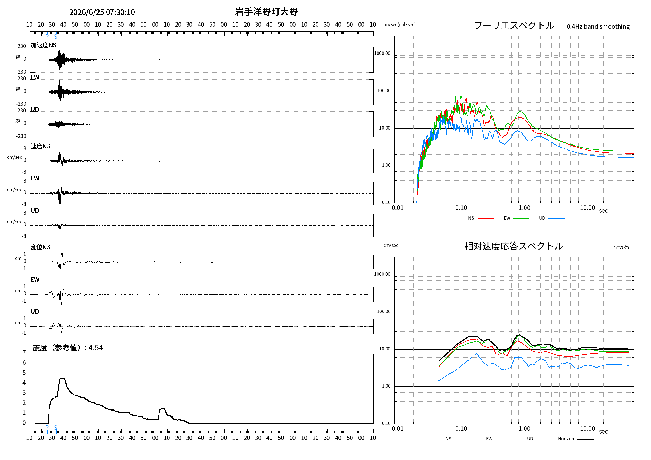Click the 速度NS waveform label
Viewport: 651px width, 460px height.
[x=40, y=146]
